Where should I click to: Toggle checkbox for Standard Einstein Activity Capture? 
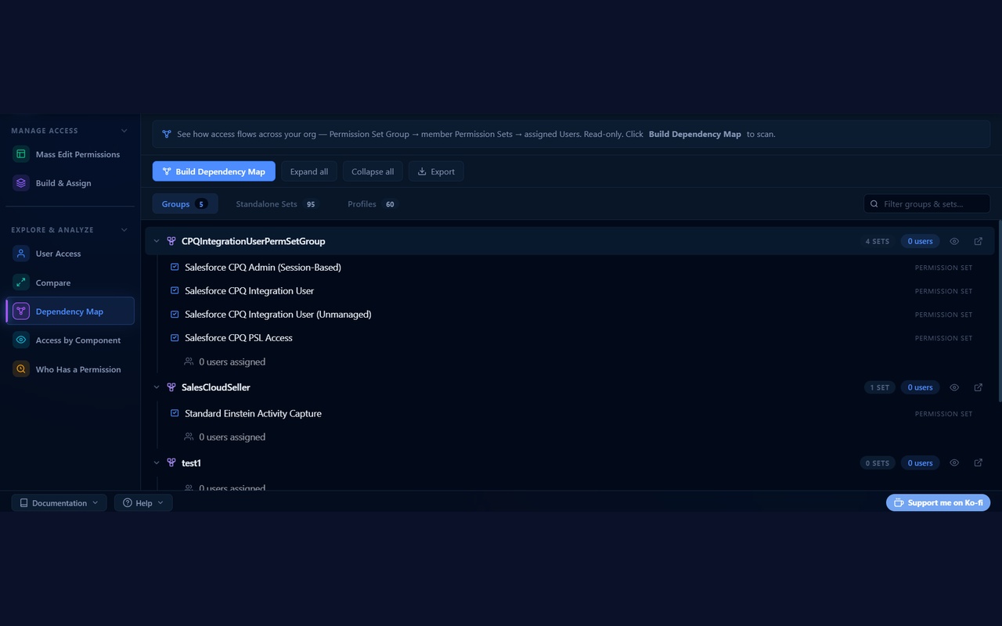(x=175, y=413)
